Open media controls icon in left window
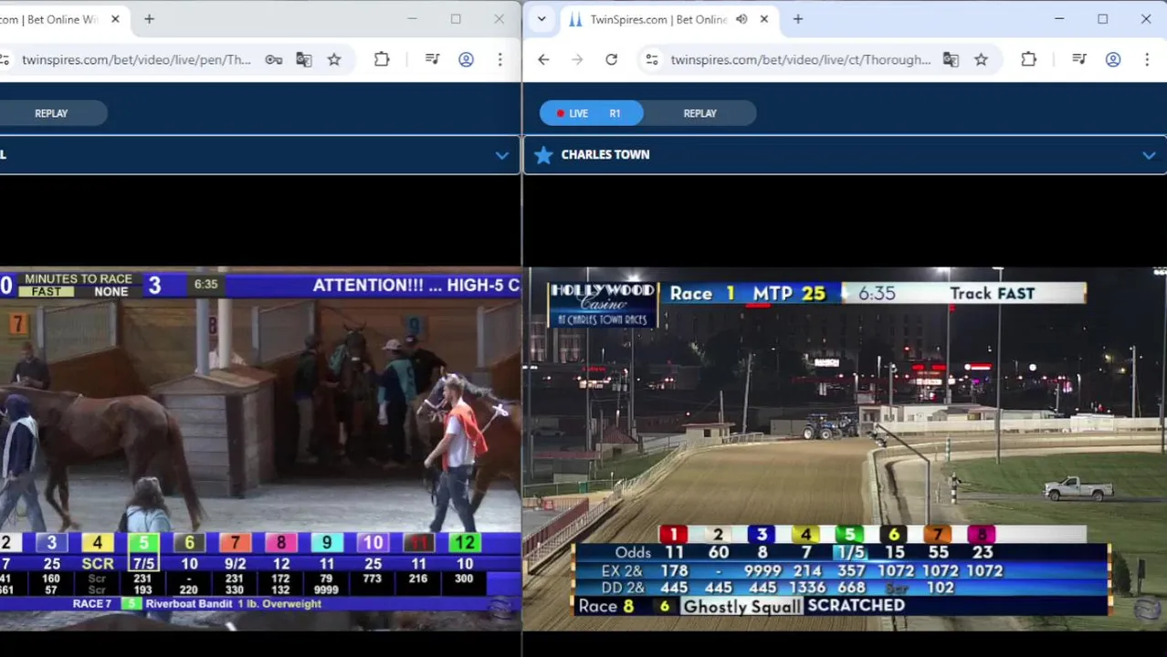This screenshot has width=1167, height=657. click(x=433, y=60)
